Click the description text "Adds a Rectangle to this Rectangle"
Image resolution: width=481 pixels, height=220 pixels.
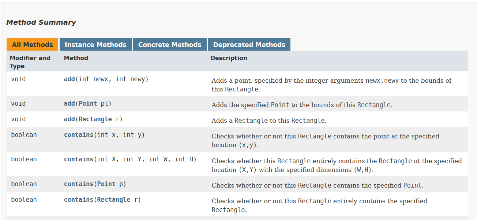click(x=268, y=121)
